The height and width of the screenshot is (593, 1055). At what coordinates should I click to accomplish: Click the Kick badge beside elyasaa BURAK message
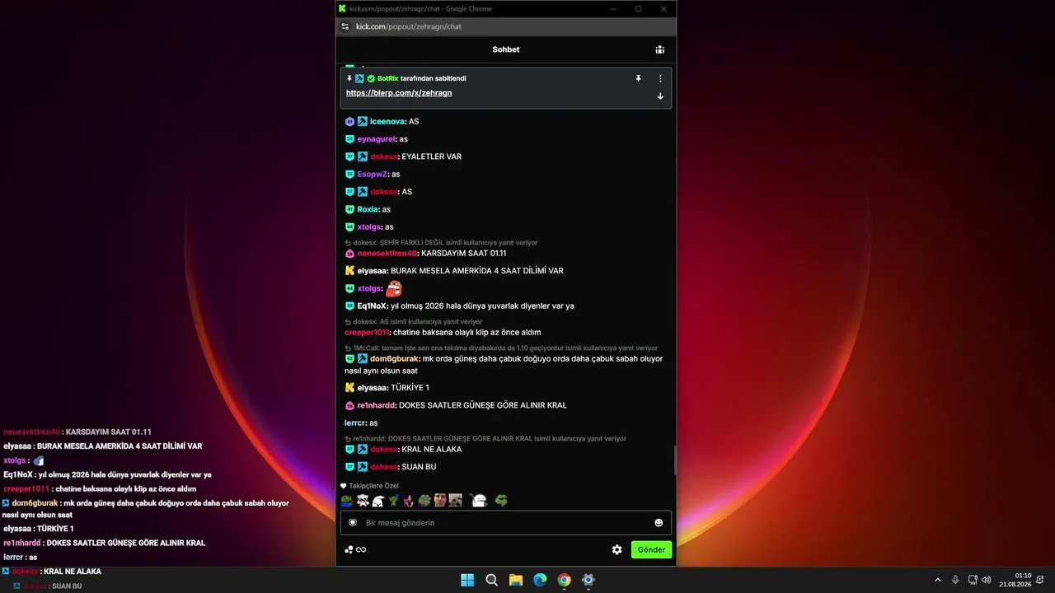[x=349, y=270]
